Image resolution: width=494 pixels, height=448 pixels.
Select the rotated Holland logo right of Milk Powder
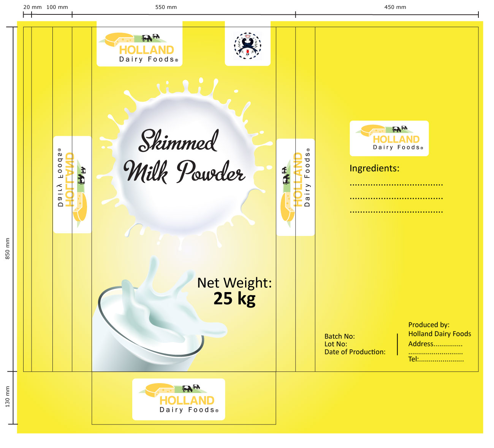pyautogui.click(x=295, y=187)
